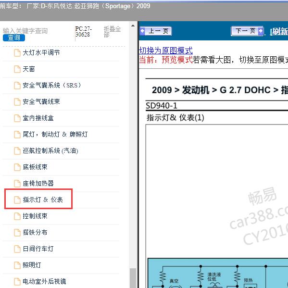Viewport: 288px width, 288px height.
Task: Click the 指示灯& 仪表(1) title
Action: pyautogui.click(x=175, y=117)
